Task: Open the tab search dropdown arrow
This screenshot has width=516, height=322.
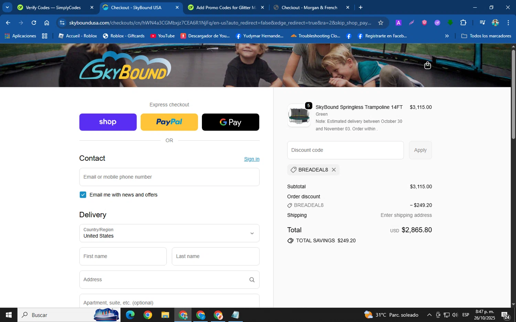Action: pyautogui.click(x=7, y=8)
